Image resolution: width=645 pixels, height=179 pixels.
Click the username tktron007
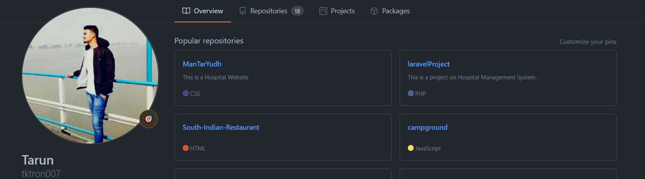pos(41,174)
